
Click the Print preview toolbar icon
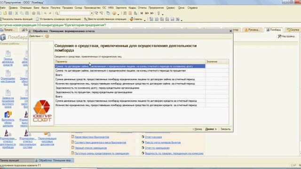click(39, 13)
